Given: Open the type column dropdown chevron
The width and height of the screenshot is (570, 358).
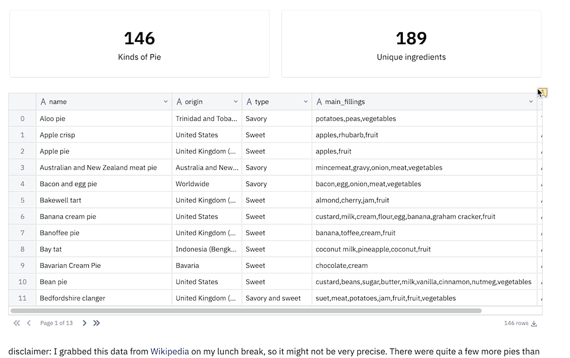Looking at the screenshot, I should pyautogui.click(x=306, y=102).
